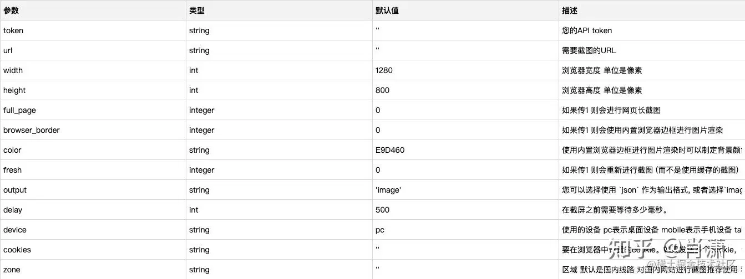
Task: Select the url parameter cell
Action: (93, 50)
